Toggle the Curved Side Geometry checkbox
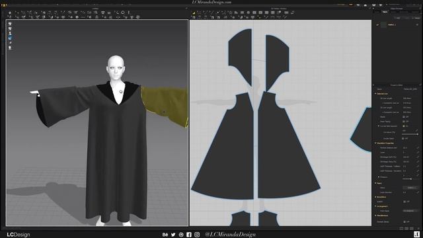The width and height of the screenshot is (423, 238). pos(404,126)
